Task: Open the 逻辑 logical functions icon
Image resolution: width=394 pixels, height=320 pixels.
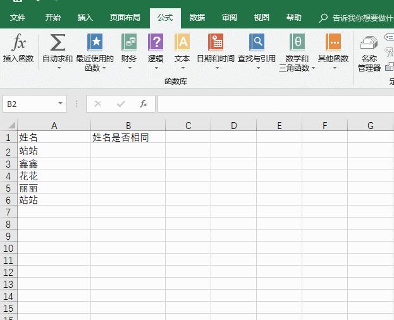Action: point(156,42)
